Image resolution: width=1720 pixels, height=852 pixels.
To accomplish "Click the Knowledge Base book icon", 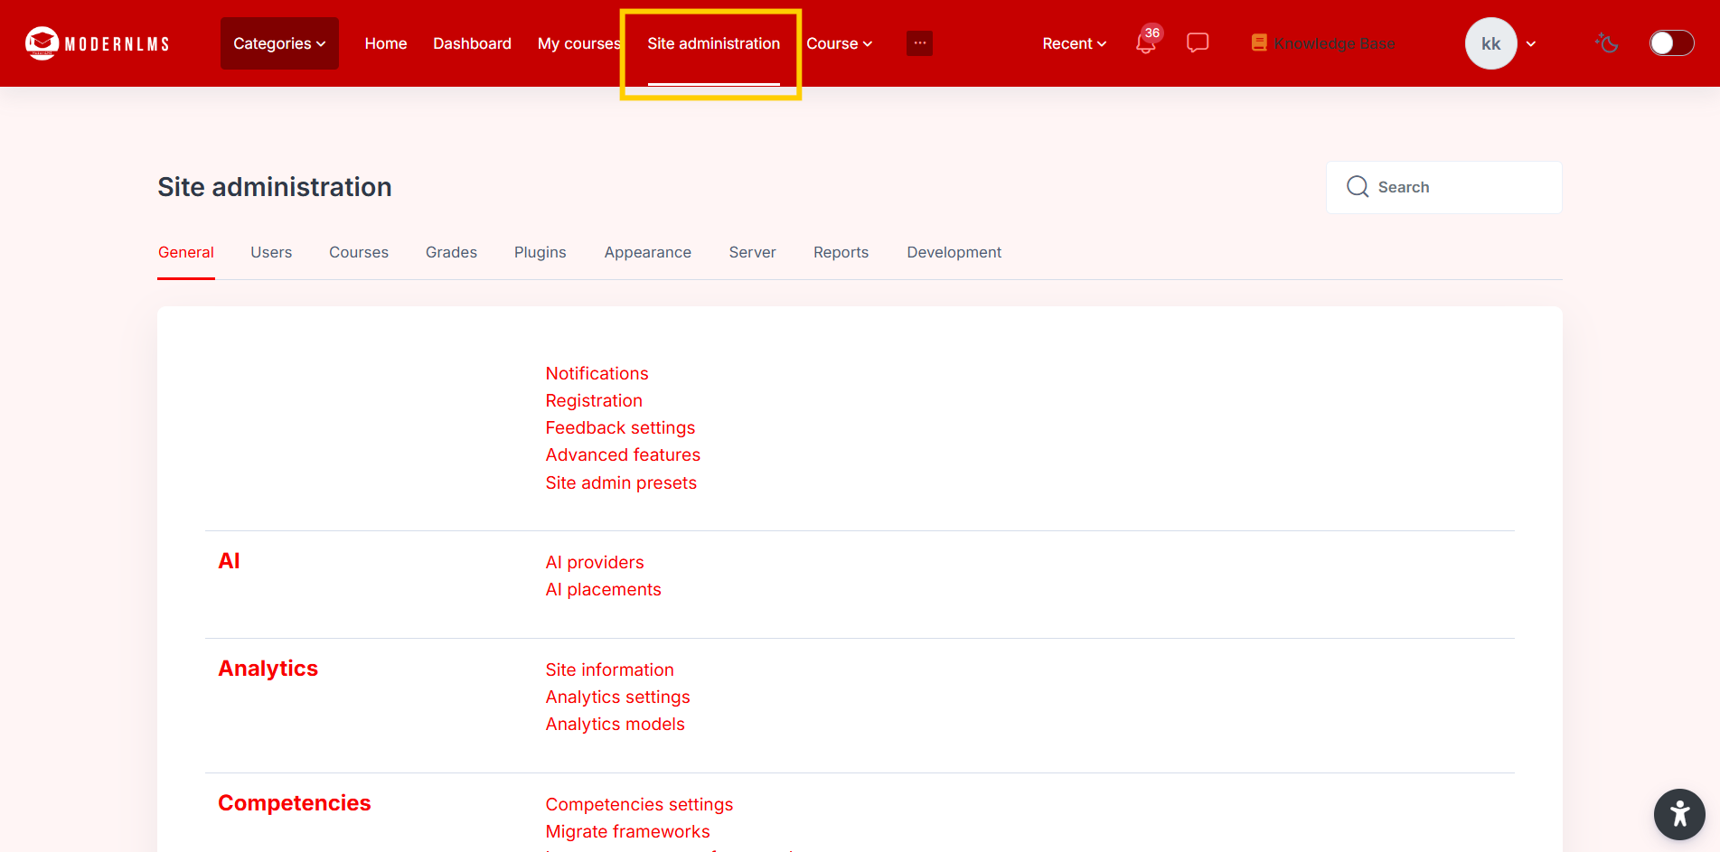I will click(x=1259, y=42).
